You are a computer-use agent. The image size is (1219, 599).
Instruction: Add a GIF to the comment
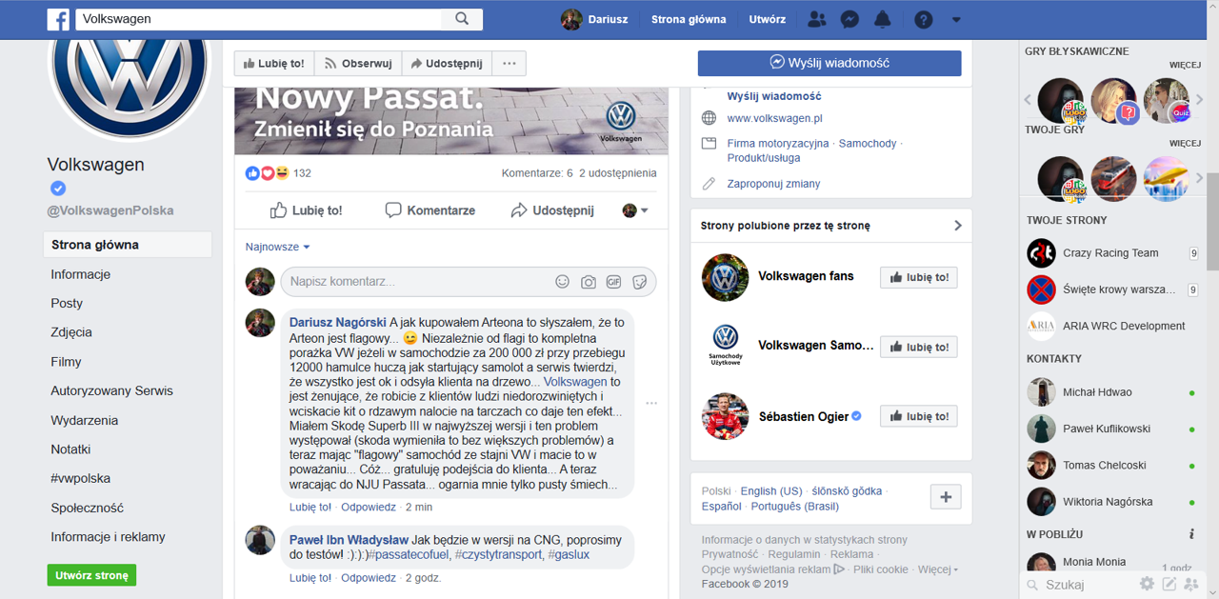(x=614, y=282)
